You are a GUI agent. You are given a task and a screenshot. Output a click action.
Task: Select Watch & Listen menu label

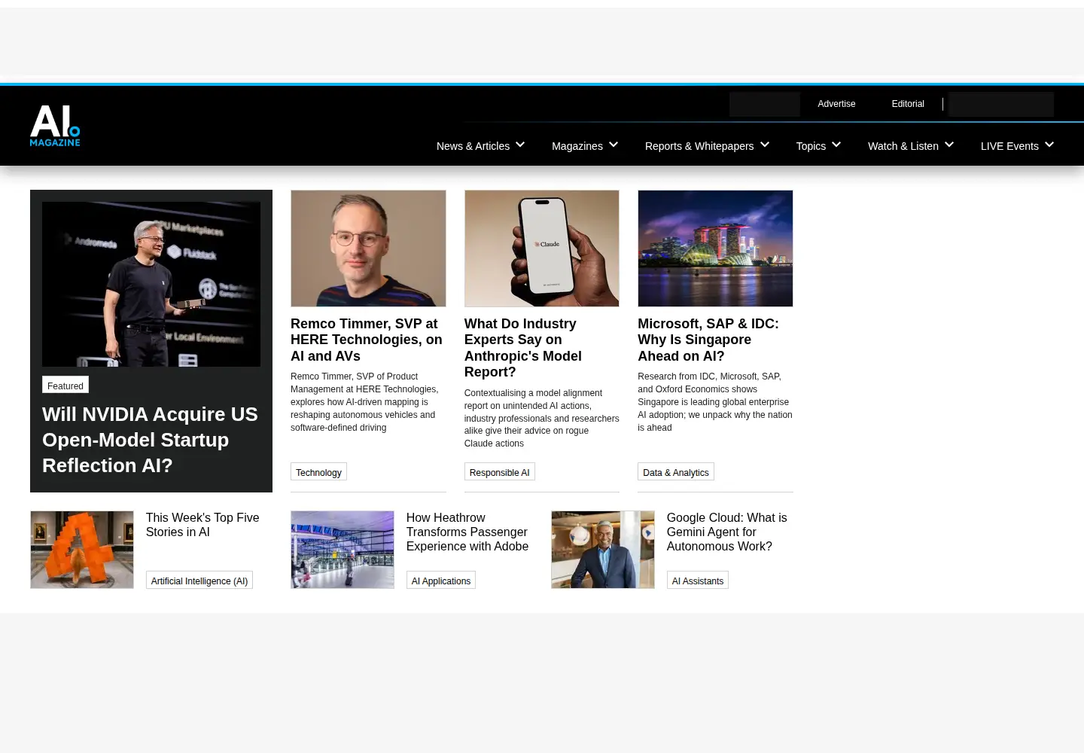(x=903, y=146)
